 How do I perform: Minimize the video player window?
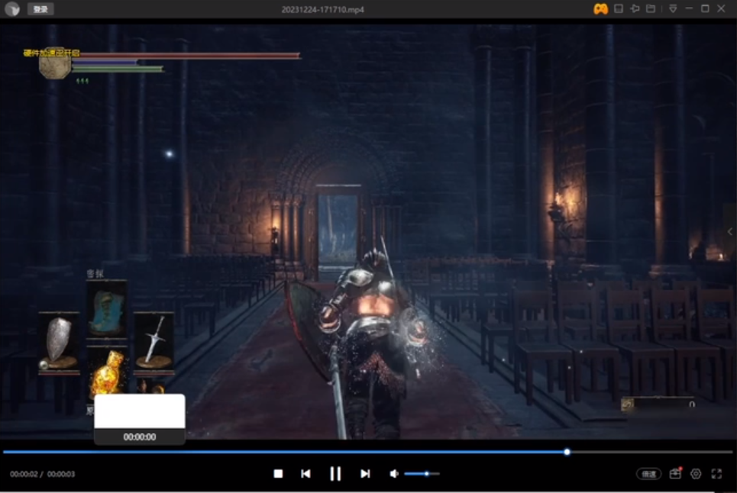click(689, 8)
